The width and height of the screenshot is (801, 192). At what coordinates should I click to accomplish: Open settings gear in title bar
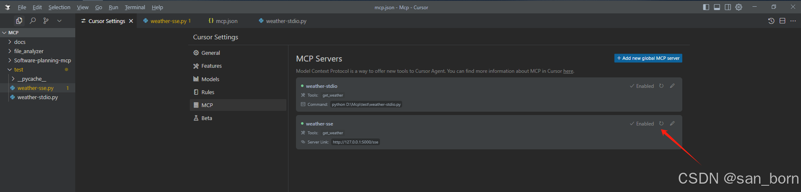tap(739, 7)
